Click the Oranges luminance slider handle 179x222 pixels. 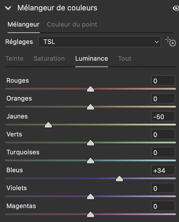coord(91,107)
